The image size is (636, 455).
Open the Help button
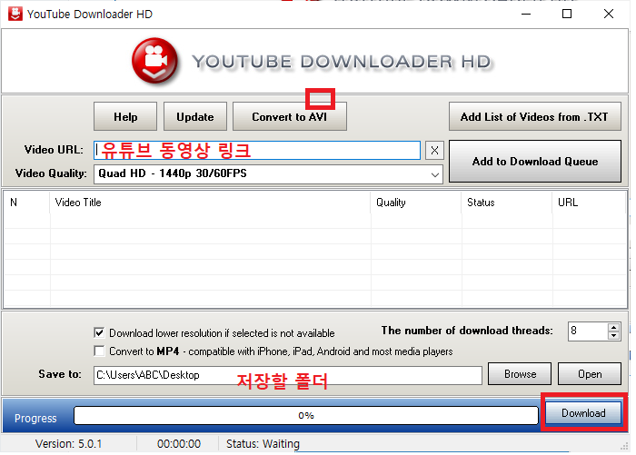(x=125, y=117)
